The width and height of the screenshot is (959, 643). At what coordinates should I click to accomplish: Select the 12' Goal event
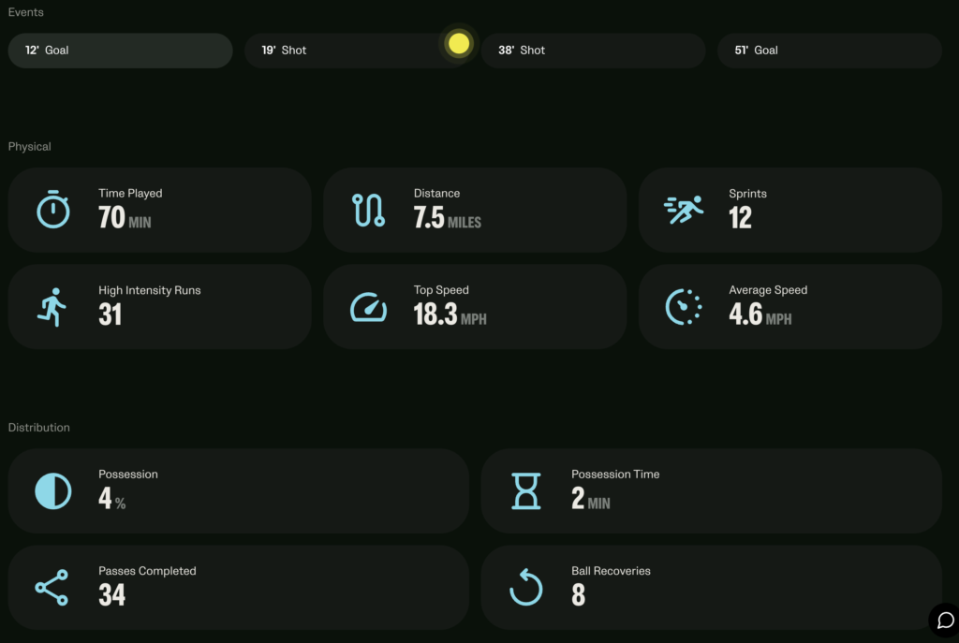(121, 51)
